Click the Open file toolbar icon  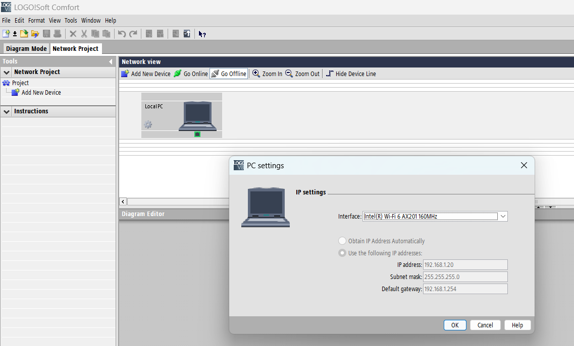coord(24,34)
